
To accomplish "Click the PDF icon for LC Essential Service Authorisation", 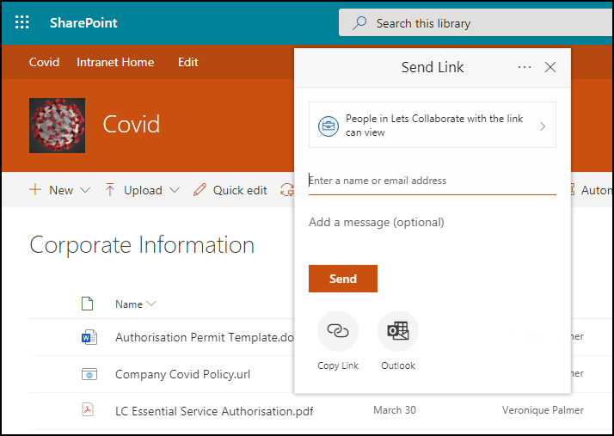I will [x=87, y=410].
